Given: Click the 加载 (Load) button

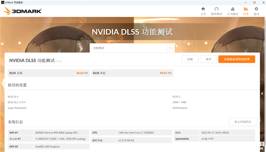Looking at the screenshot, I should pos(190,59).
